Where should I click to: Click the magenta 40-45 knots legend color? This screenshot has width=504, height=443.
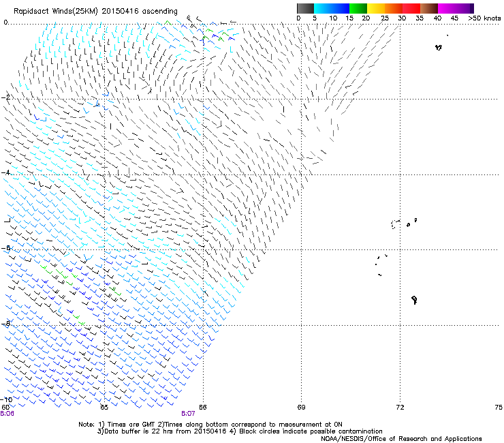[x=447, y=8]
